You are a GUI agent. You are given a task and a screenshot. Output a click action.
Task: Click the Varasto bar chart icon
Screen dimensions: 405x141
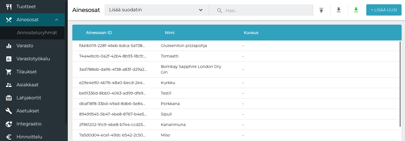(x=9, y=46)
